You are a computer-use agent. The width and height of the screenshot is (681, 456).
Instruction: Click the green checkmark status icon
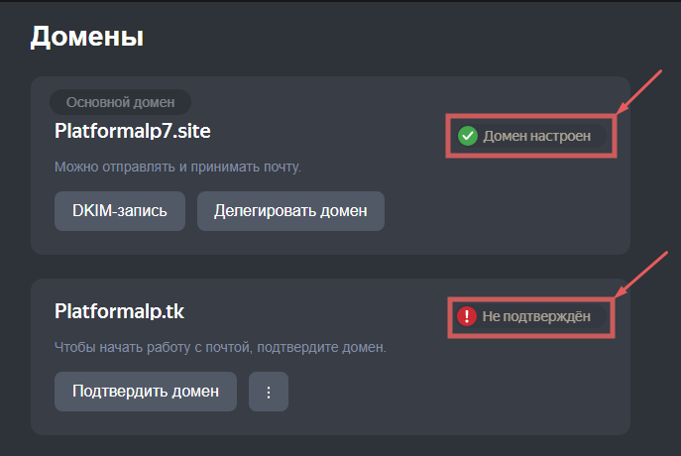point(468,136)
